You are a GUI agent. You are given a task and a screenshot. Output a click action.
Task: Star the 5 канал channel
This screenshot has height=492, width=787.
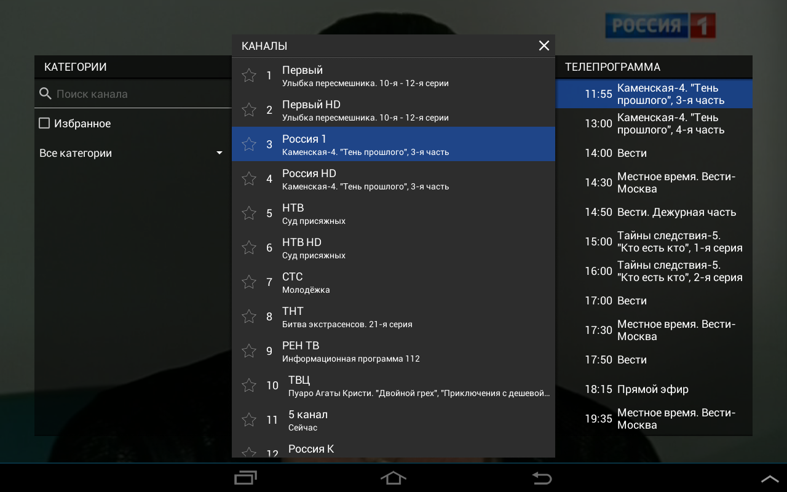click(249, 419)
